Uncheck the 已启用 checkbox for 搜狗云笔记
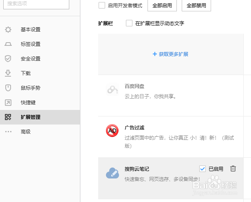This screenshot has width=251, height=202. (x=203, y=169)
